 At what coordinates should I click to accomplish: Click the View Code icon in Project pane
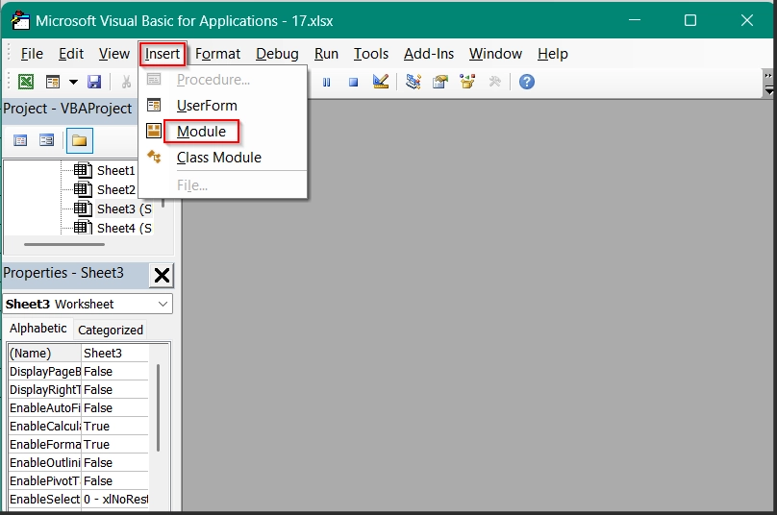(x=20, y=141)
